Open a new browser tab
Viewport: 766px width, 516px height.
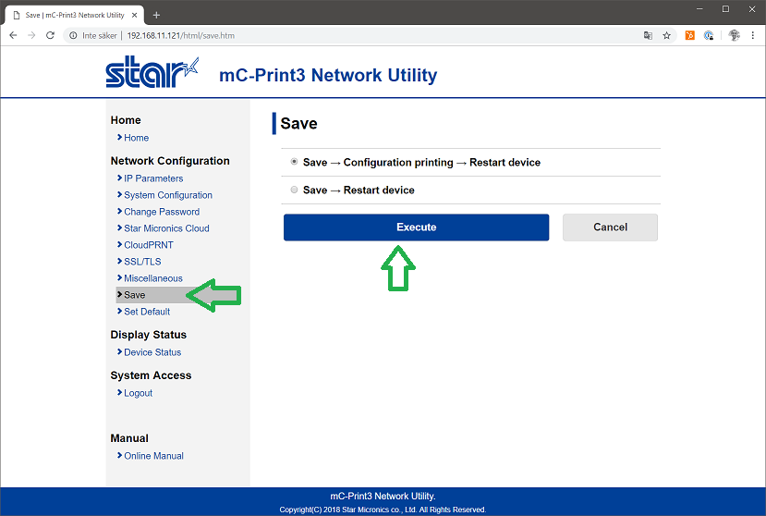coord(156,15)
